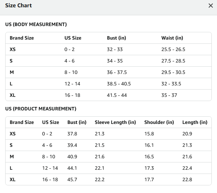This screenshot has height=193, width=217.
Task: Select shoulder value '15.8'
Action: 149,134
